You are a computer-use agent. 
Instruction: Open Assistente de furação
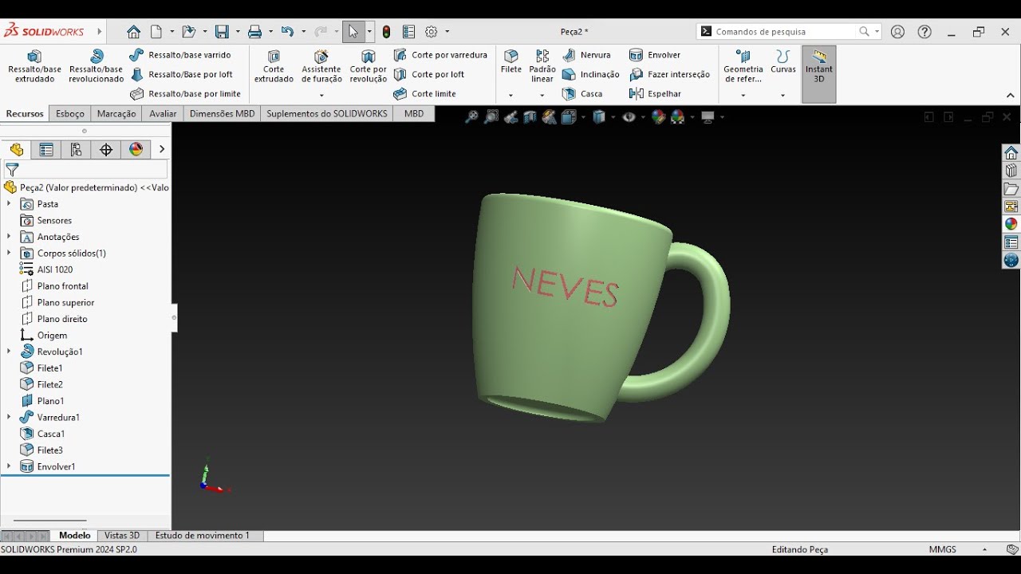click(321, 67)
